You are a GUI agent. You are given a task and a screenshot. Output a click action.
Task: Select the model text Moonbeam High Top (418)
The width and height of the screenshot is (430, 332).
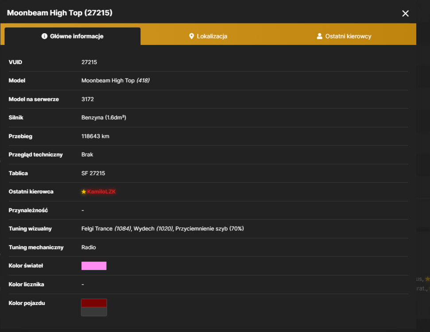pos(116,81)
